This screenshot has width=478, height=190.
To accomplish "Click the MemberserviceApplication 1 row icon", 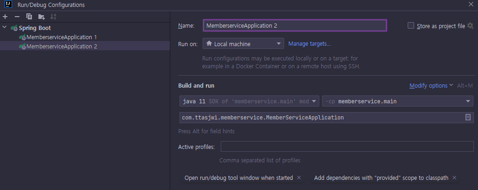I will [x=22, y=37].
